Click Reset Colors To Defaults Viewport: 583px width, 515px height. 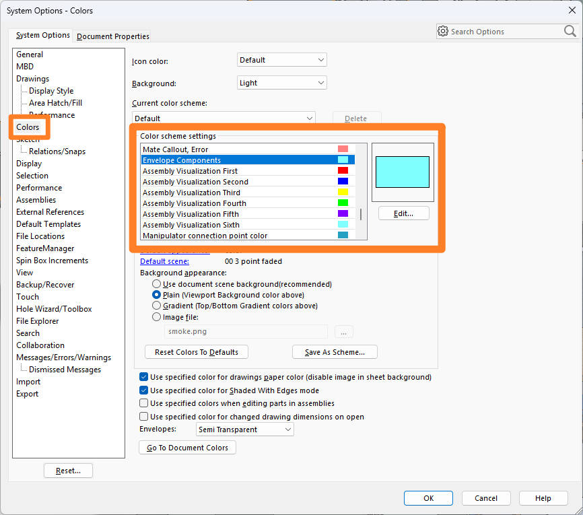(196, 351)
